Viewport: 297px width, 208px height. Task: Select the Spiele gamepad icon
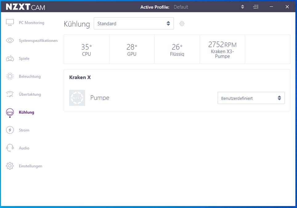click(10, 58)
